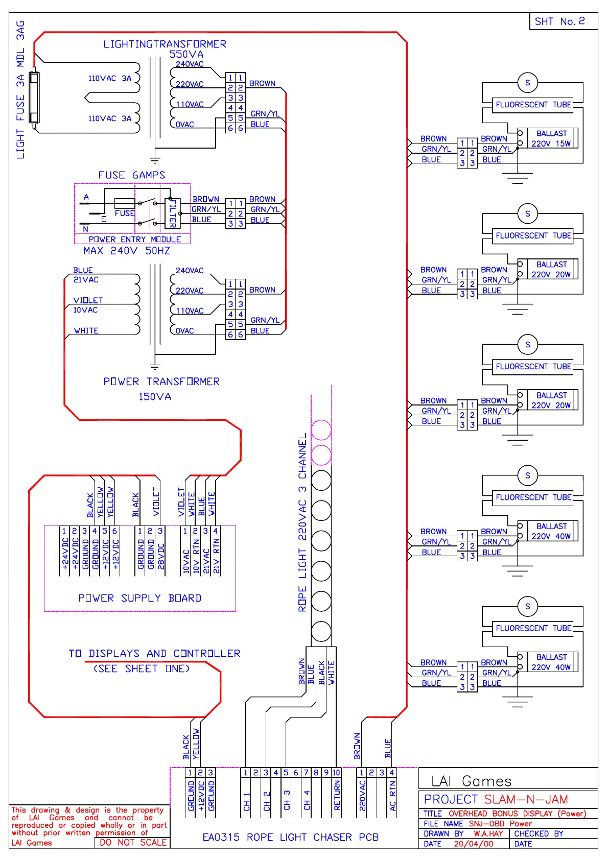Click the "CH 1" pin label
This screenshot has width=608, height=860.
coord(247,802)
